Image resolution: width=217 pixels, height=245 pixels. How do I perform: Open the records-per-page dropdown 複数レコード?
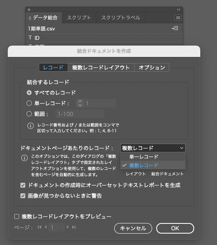point(153,148)
